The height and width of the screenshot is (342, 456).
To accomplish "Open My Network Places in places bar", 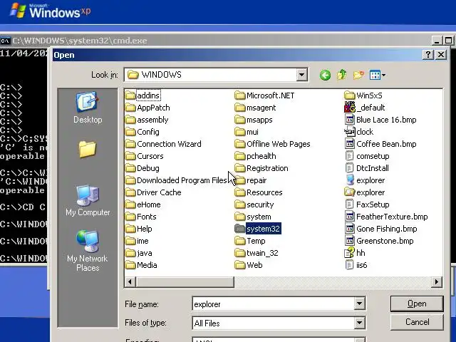I will pyautogui.click(x=87, y=251).
